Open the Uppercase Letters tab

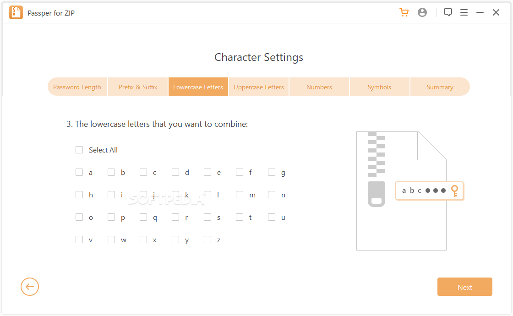259,87
